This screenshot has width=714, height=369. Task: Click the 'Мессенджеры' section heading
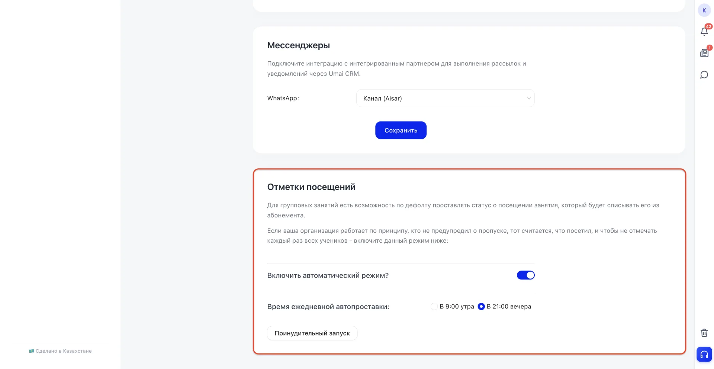click(x=298, y=45)
